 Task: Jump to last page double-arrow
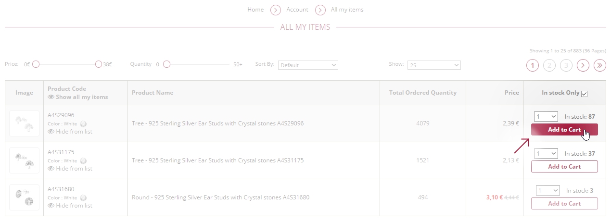[600, 65]
